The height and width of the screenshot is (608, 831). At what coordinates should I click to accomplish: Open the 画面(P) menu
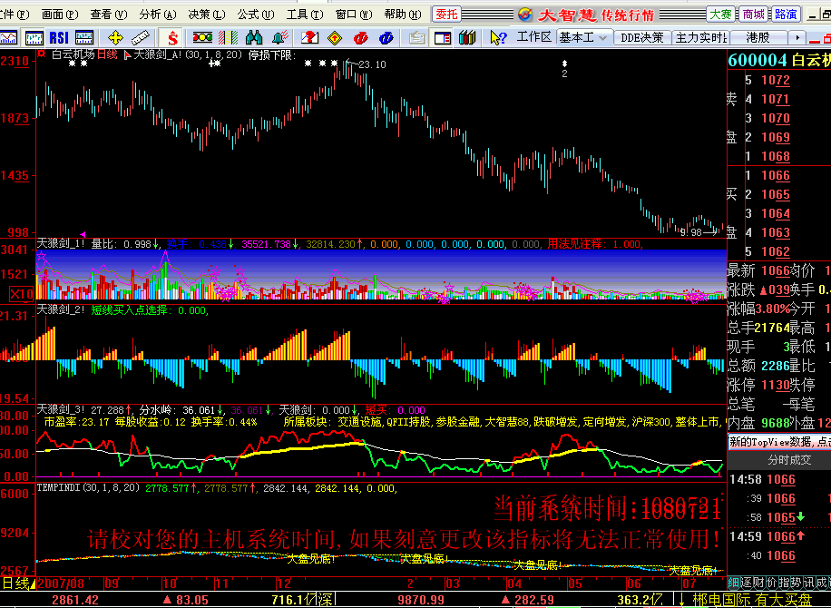[60, 15]
